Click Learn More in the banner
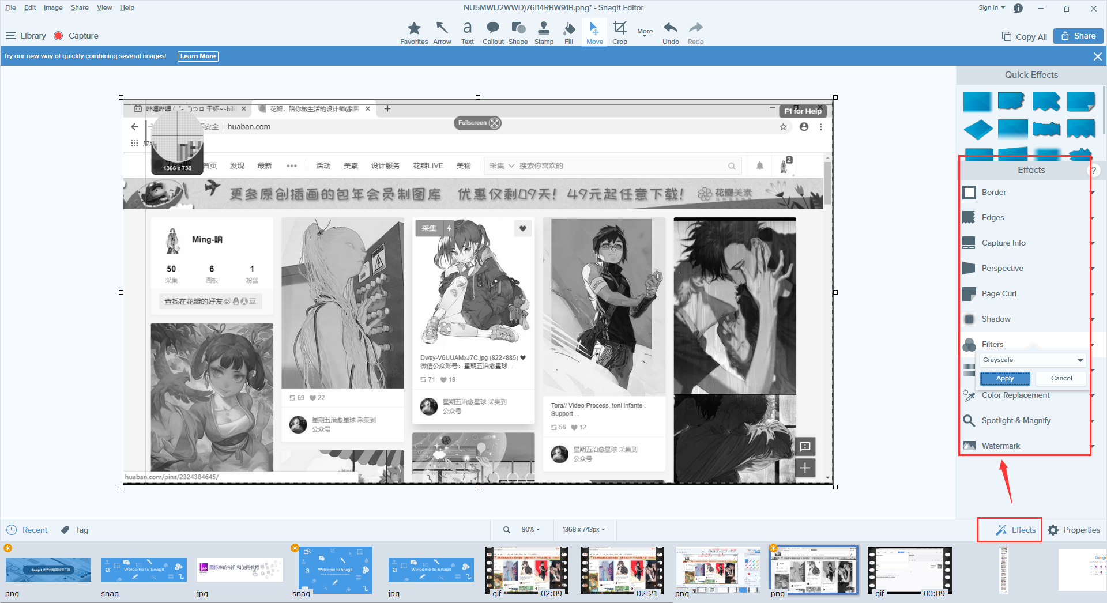Screen dimensions: 1107x603 pyautogui.click(x=198, y=56)
